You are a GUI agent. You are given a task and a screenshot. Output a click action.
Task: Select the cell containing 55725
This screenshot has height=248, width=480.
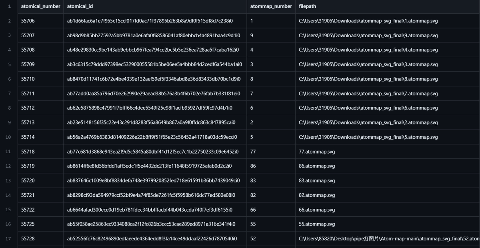(40, 224)
